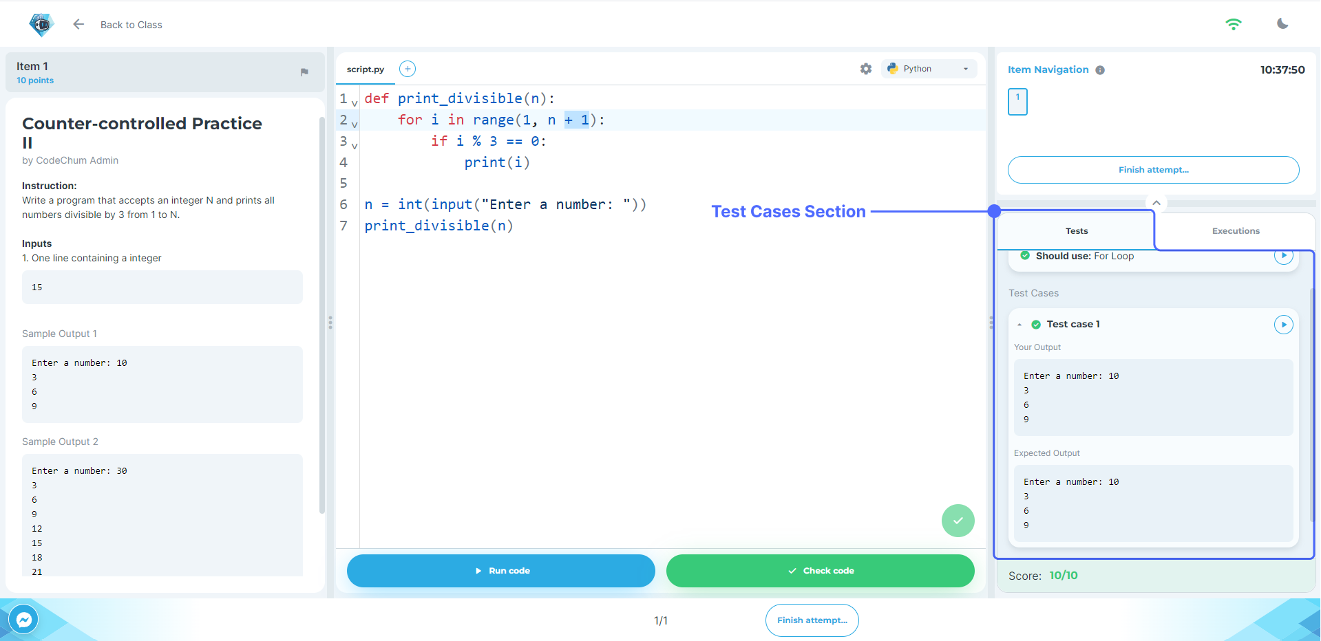
Task: Flag Item 1 with the flag icon
Action: (x=304, y=72)
